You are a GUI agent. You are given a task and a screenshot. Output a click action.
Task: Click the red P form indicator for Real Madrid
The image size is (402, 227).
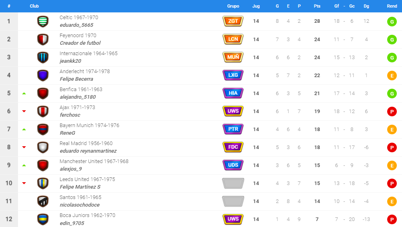pos(392,147)
